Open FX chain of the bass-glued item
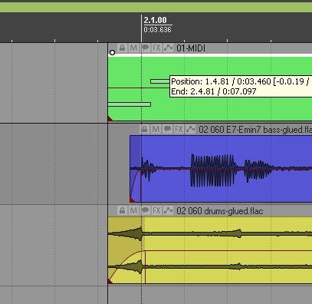The height and width of the screenshot is (304, 312). [x=179, y=129]
